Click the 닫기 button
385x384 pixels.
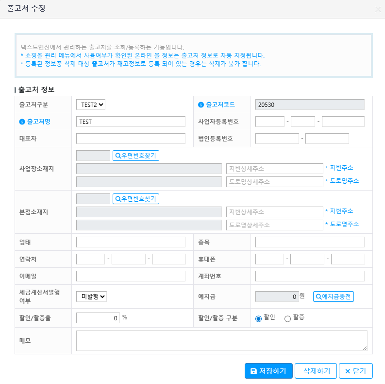356,371
